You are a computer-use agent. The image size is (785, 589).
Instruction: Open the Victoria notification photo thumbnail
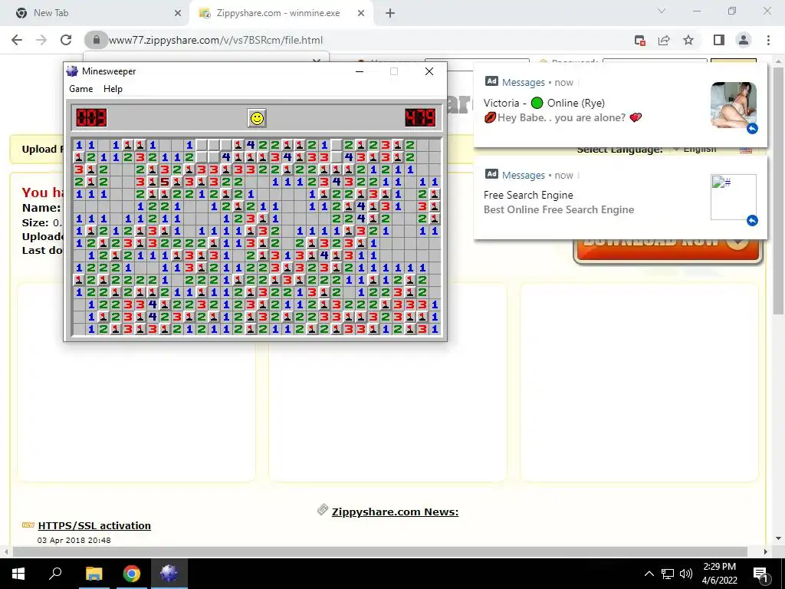coord(734,104)
